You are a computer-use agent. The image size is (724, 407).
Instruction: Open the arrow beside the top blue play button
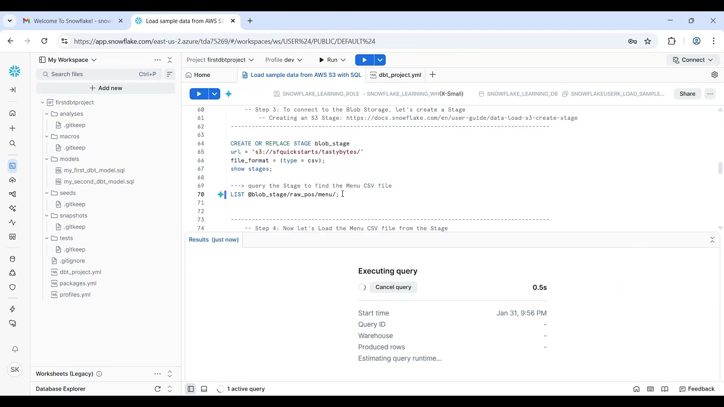coord(380,60)
